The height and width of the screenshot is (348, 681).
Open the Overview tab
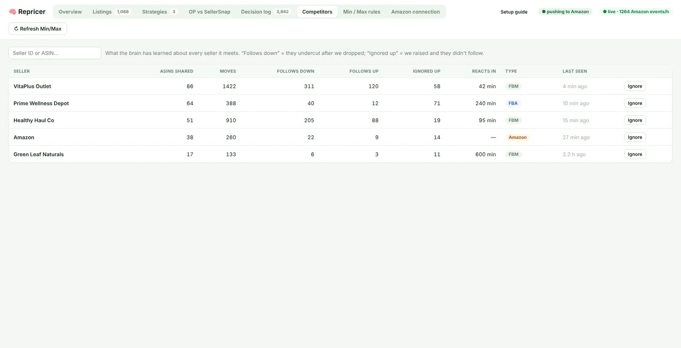click(x=70, y=11)
